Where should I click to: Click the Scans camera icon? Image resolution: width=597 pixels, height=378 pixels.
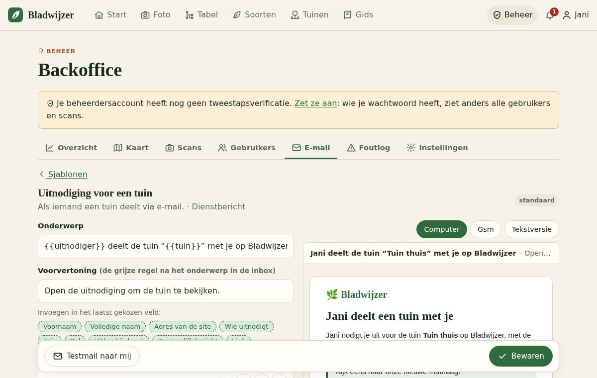[x=170, y=148]
